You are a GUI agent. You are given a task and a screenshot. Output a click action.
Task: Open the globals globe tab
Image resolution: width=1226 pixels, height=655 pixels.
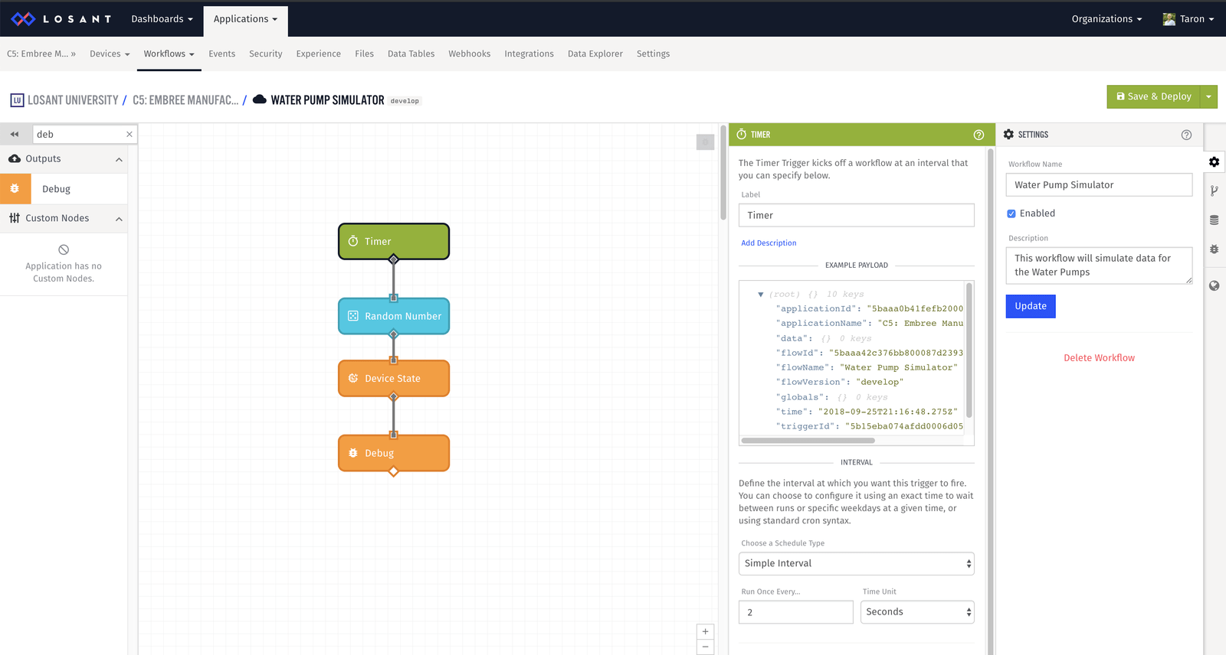pyautogui.click(x=1215, y=286)
